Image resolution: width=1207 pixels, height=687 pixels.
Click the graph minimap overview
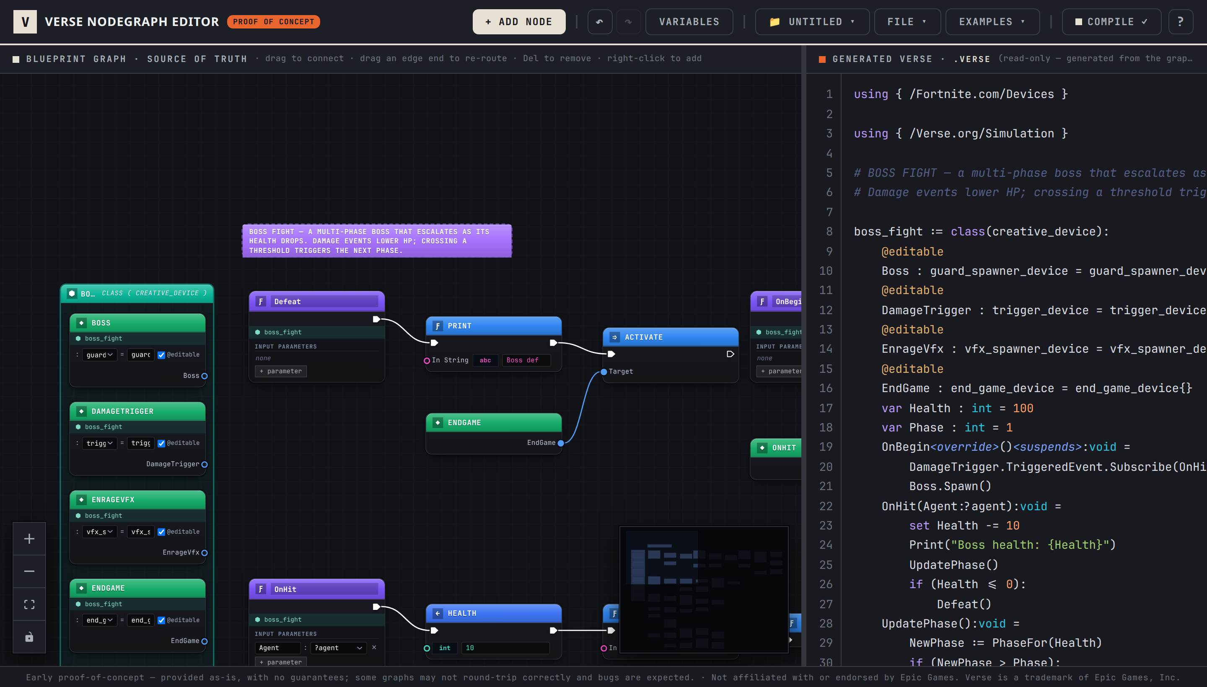[x=704, y=590]
